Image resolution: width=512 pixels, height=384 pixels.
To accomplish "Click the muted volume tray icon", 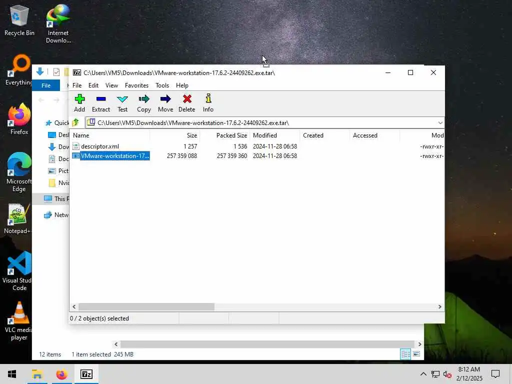I will click(447, 374).
